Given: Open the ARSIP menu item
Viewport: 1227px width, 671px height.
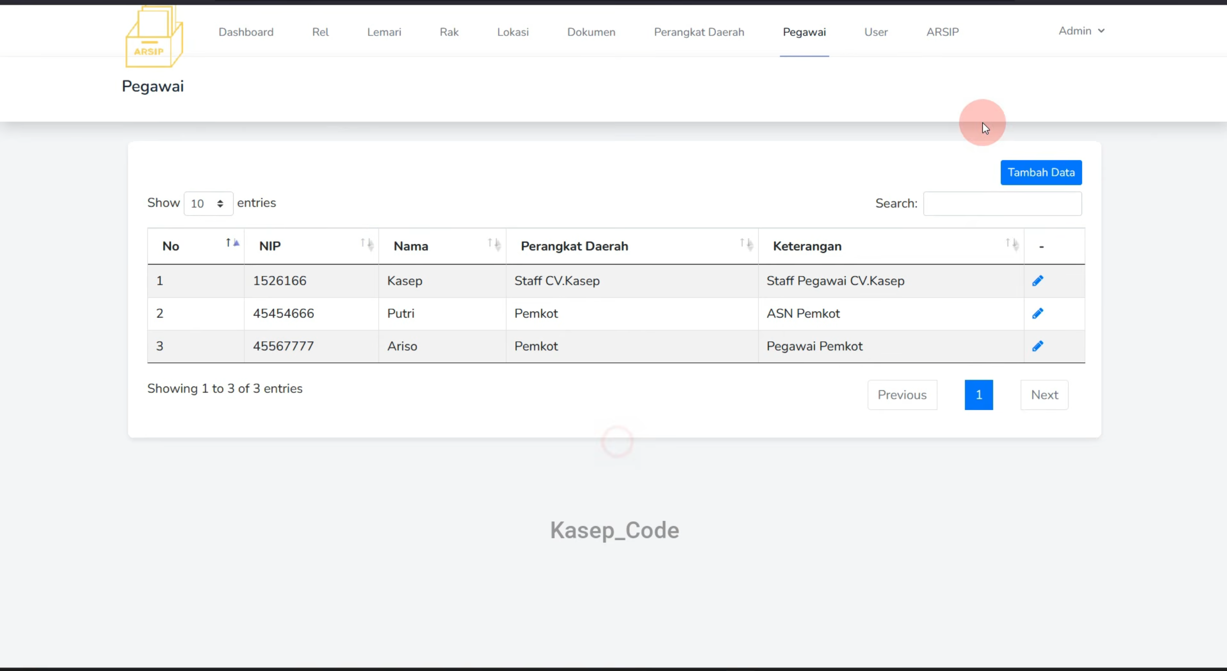Looking at the screenshot, I should tap(942, 32).
